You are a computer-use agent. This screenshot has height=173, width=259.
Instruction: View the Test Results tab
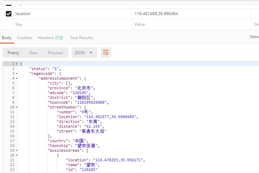click(x=81, y=38)
